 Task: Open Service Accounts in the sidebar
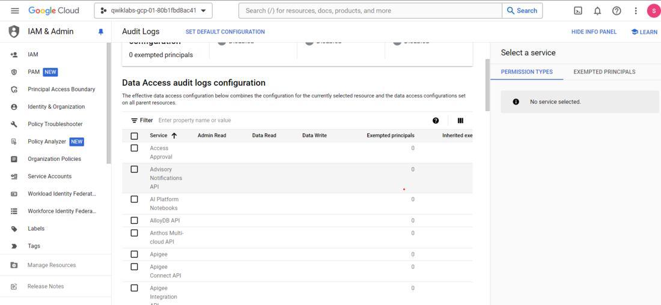(x=49, y=177)
